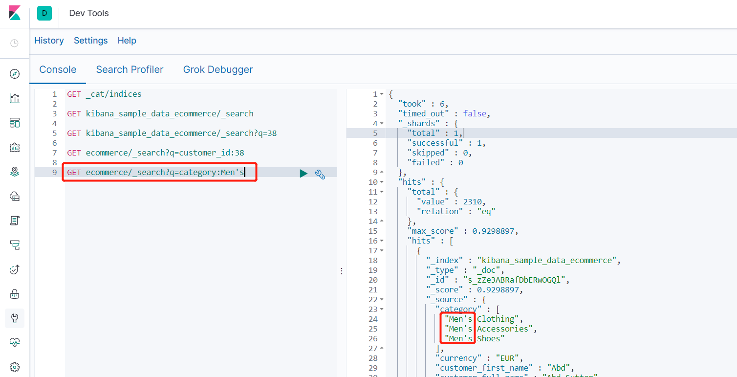Image resolution: width=737 pixels, height=377 pixels.
Task: Click the "currency" : "EUR" line
Action: [x=479, y=358]
